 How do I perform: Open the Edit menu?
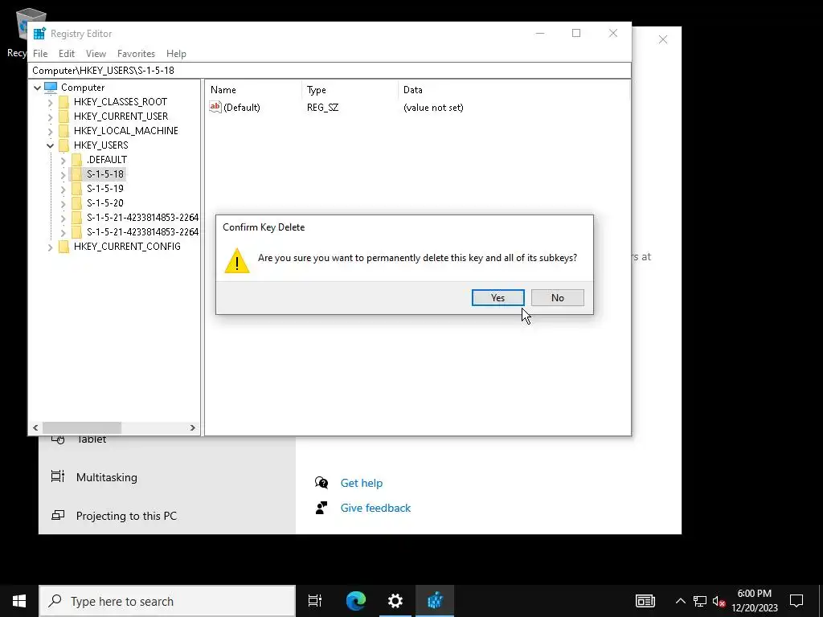point(67,54)
